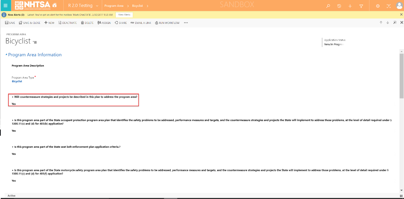
Task: Click the seat belt enforcement plan question
Action: [66, 147]
